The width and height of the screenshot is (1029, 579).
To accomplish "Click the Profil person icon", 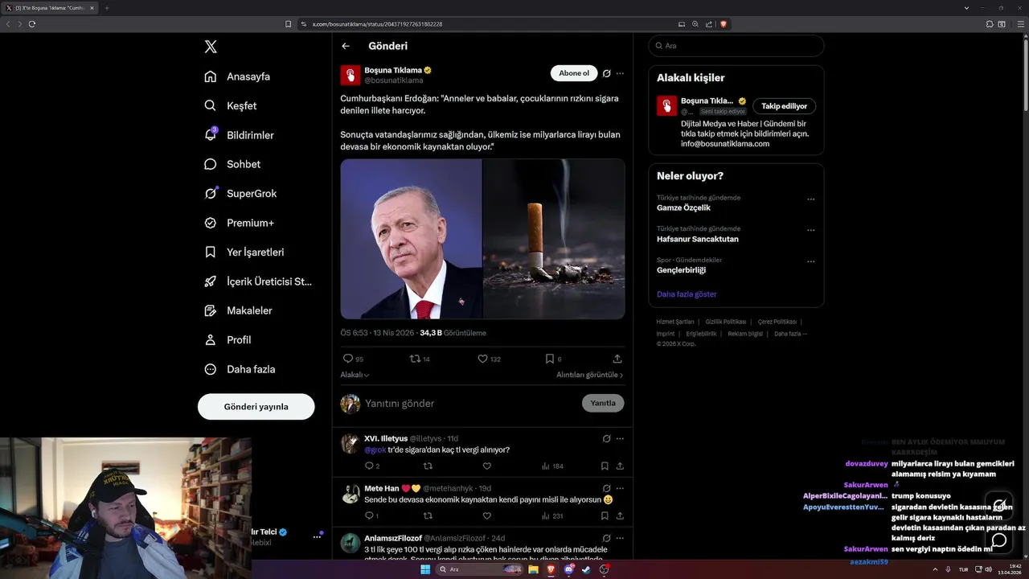I will [x=211, y=339].
